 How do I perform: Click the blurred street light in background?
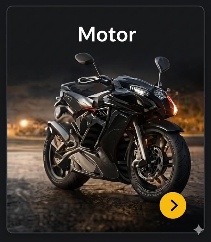24,123
